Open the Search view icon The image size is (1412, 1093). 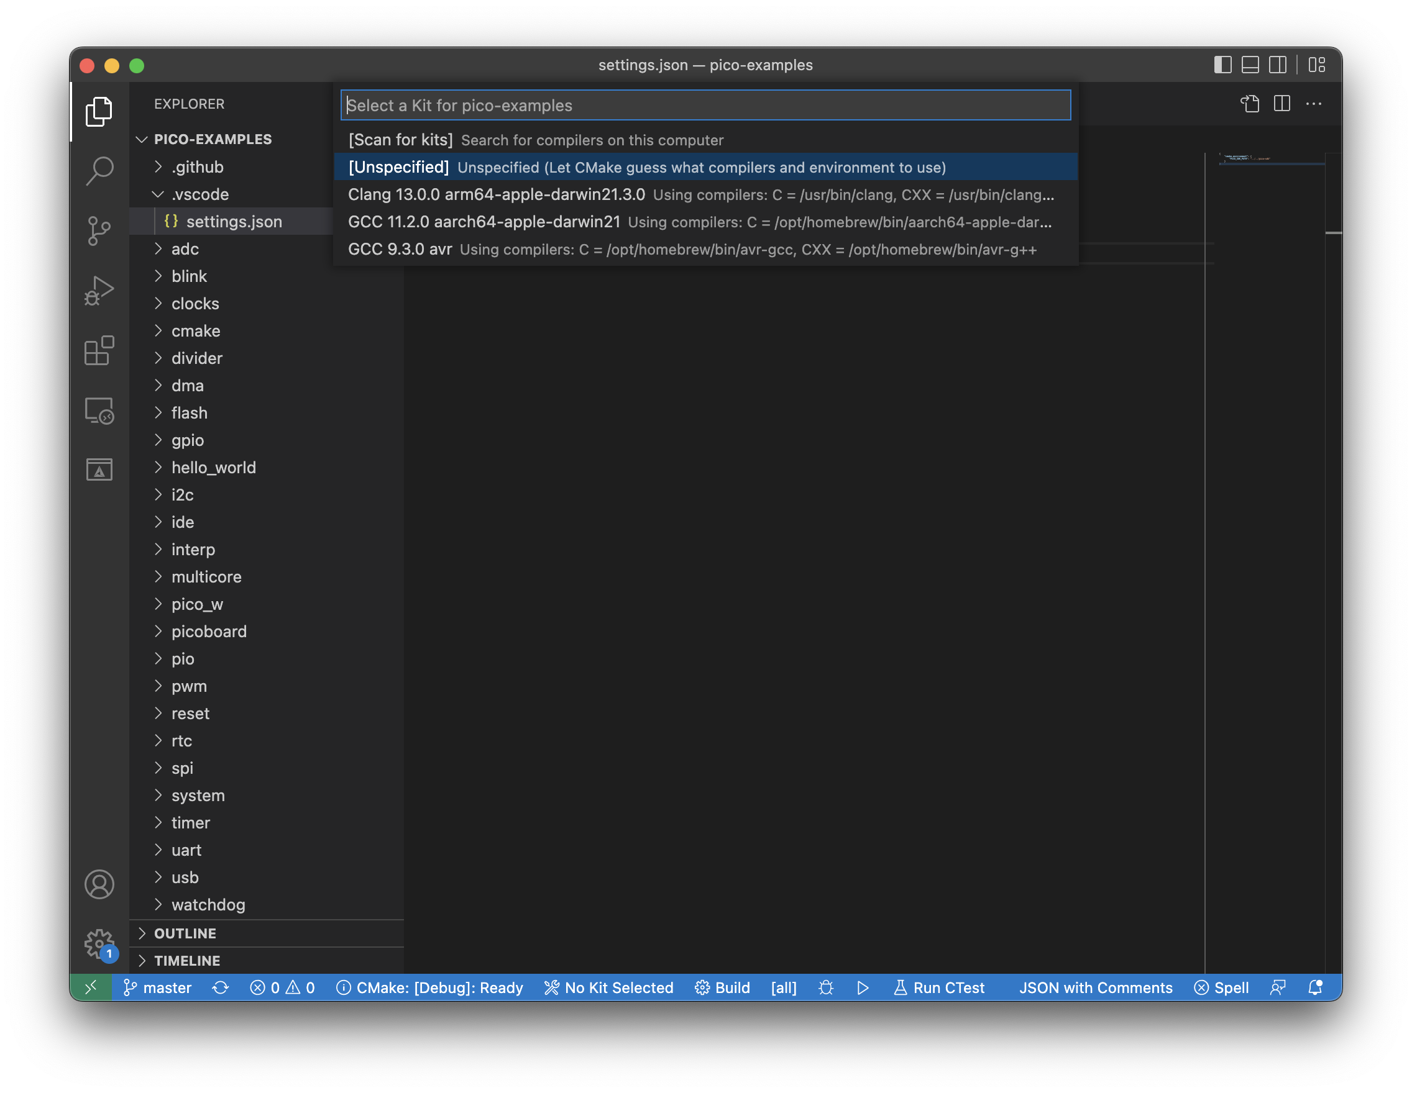point(99,171)
